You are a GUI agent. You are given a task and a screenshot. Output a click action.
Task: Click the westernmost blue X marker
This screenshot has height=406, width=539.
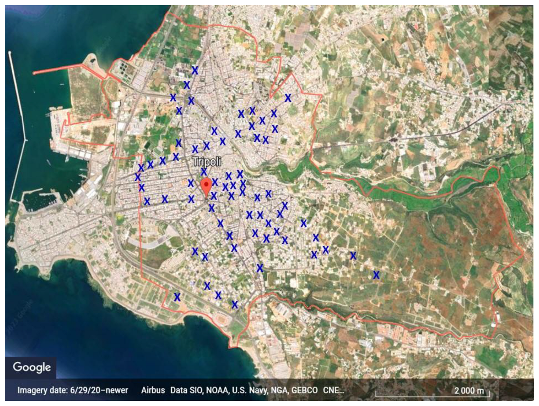138,177
